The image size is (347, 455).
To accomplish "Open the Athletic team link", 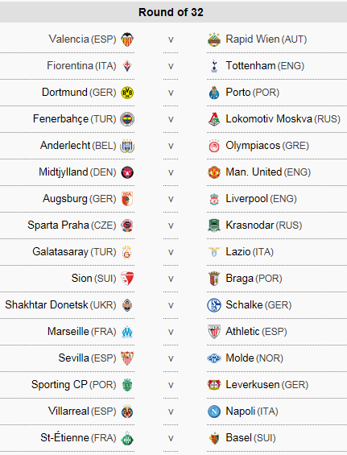I will tap(242, 331).
